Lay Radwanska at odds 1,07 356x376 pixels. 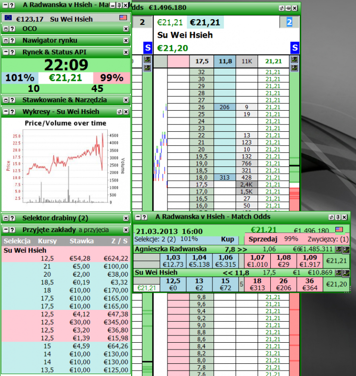point(258,260)
